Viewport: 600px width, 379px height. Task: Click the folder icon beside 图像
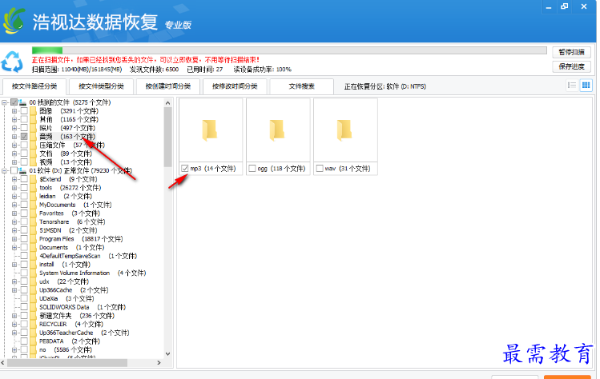point(34,111)
